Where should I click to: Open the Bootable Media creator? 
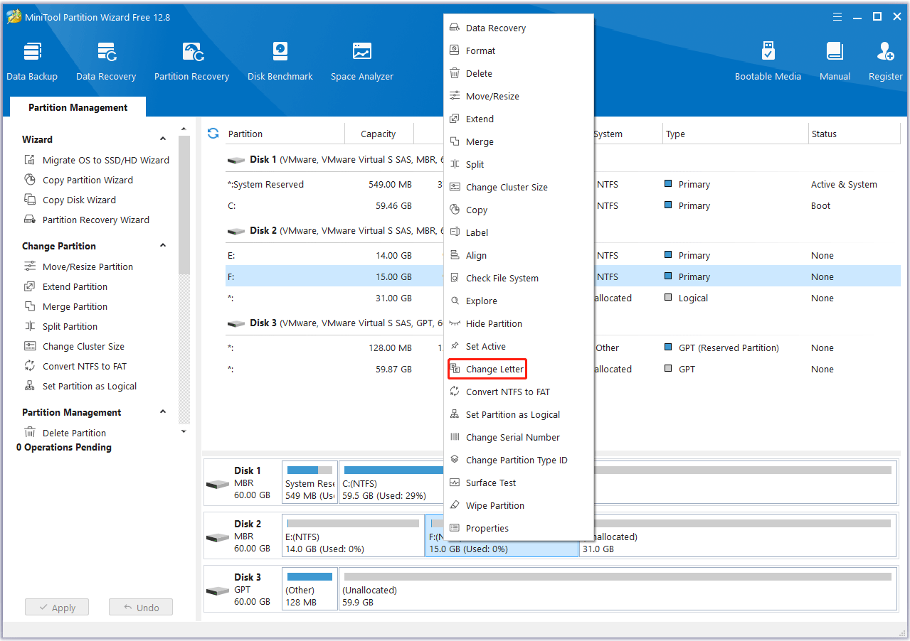768,60
